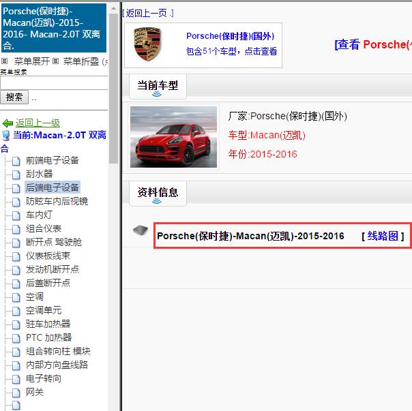Open 驻车加热器 tree item
The height and width of the screenshot is (411, 412).
[x=48, y=324]
